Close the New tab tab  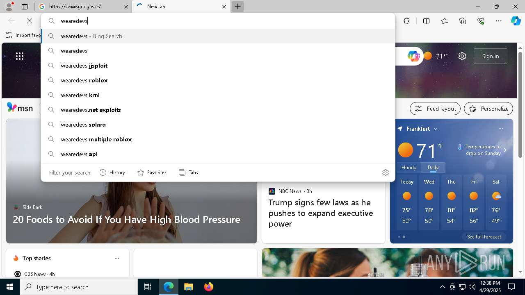(x=224, y=7)
